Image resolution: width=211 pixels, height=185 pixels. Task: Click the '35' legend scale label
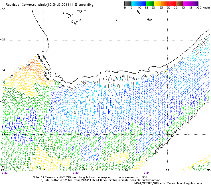pos(176,8)
